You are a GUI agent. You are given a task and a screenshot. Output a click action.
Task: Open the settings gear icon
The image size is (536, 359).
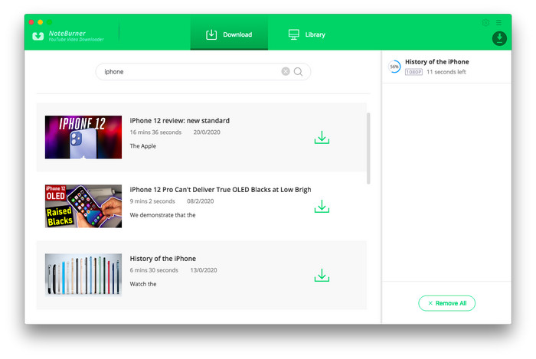click(x=485, y=22)
